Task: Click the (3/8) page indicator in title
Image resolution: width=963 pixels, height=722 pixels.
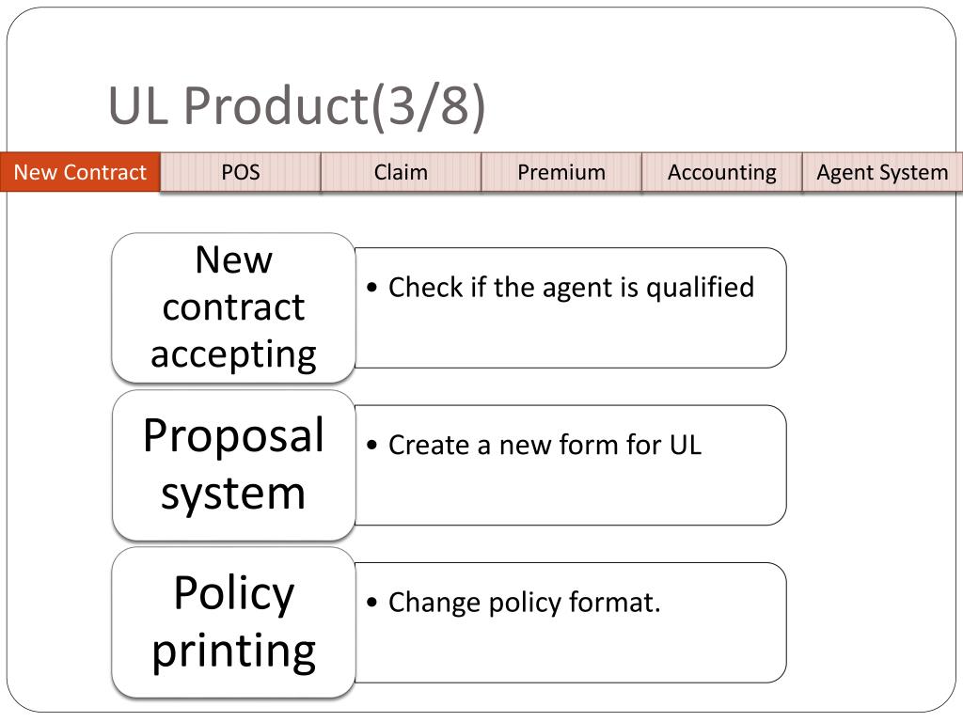Action: [428, 106]
